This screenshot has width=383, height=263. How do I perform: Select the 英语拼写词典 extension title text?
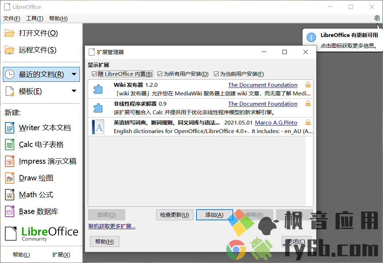167,123
